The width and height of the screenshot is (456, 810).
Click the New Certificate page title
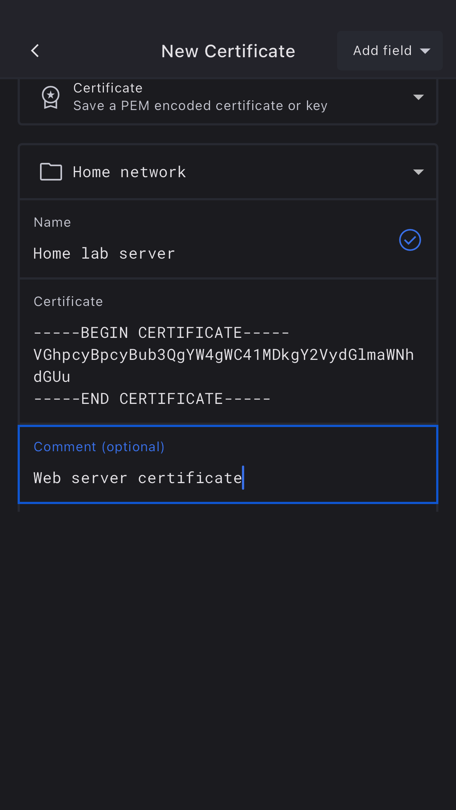(x=228, y=51)
